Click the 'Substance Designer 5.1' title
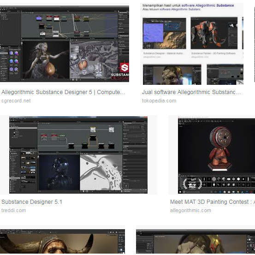 tap(32, 202)
